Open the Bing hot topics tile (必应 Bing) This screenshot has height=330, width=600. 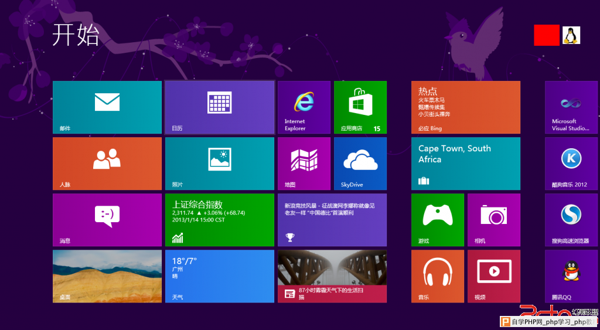coord(466,107)
